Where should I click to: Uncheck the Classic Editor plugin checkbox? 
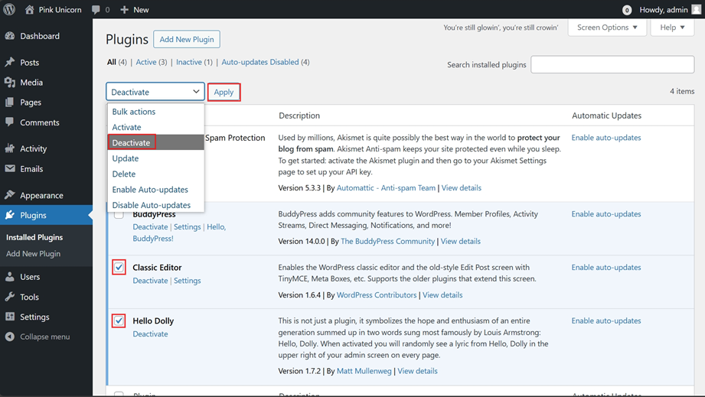(119, 267)
